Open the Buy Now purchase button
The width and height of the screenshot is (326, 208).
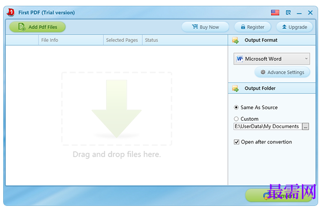coord(205,27)
